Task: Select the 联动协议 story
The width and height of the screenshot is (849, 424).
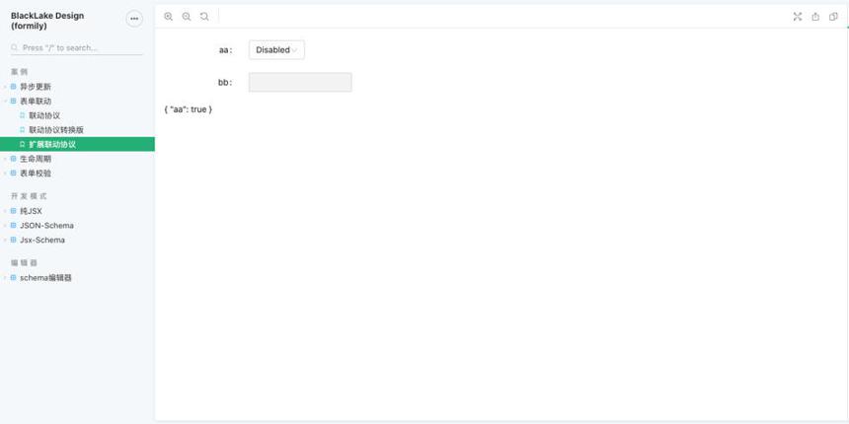Action: (77, 115)
